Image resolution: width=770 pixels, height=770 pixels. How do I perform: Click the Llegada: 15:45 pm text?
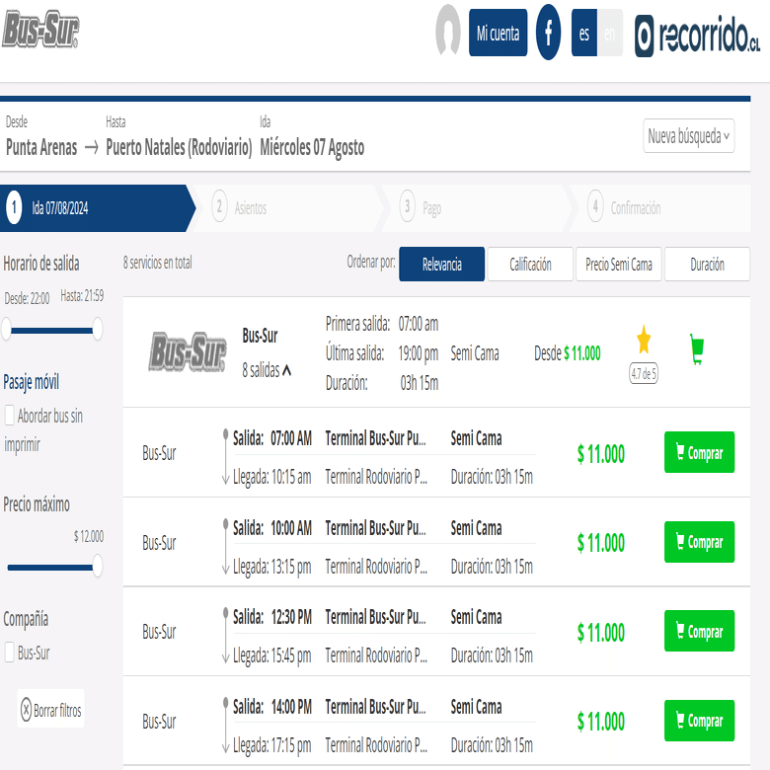pos(272,655)
